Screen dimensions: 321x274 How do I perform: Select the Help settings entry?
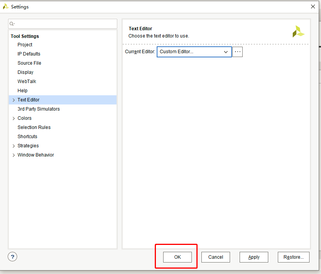[x=23, y=91]
